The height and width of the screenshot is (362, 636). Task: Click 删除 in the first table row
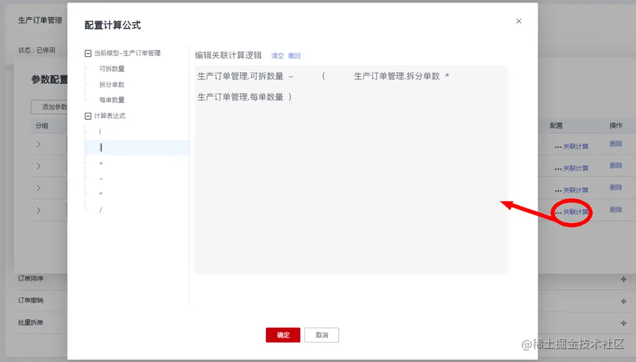pos(615,144)
